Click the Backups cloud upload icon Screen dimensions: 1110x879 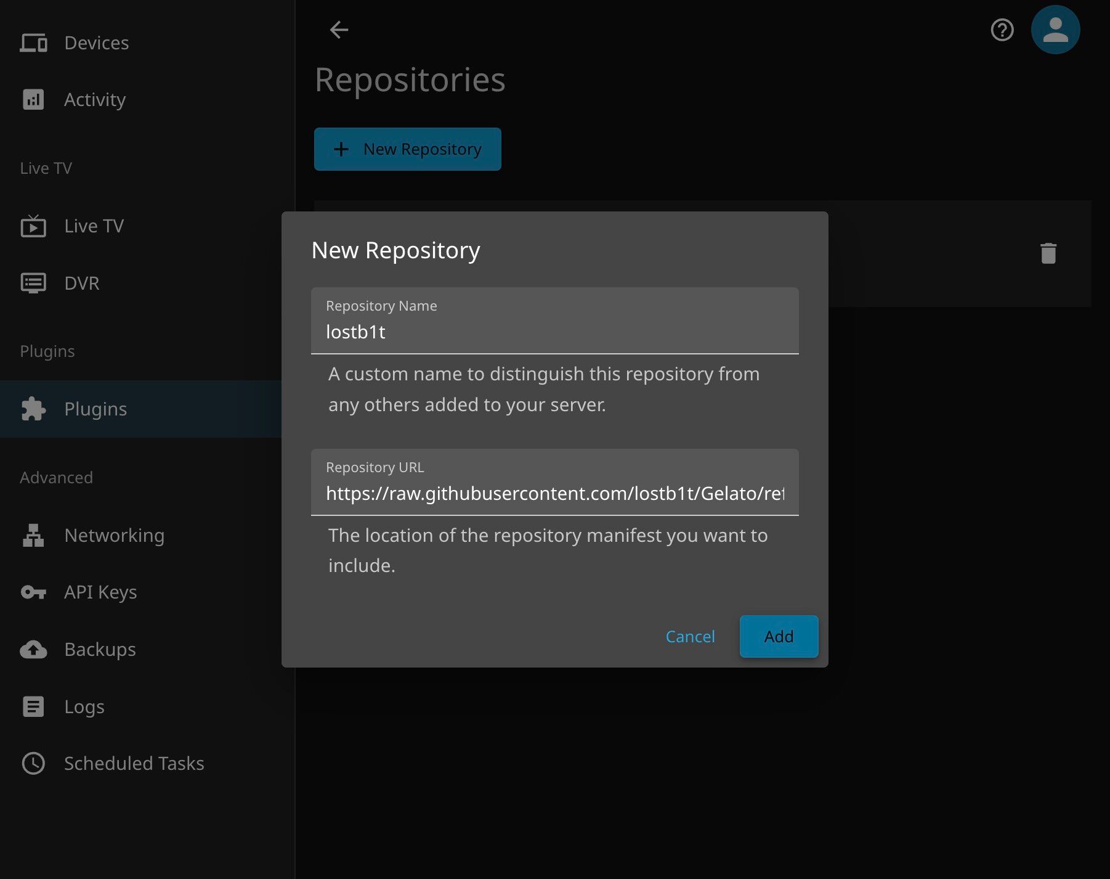[x=33, y=649]
